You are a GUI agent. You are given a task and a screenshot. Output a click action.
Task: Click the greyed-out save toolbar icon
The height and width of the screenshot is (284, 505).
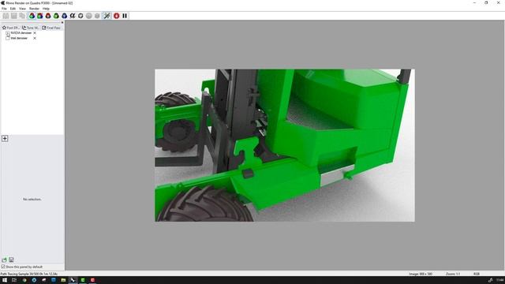click(x=14, y=16)
